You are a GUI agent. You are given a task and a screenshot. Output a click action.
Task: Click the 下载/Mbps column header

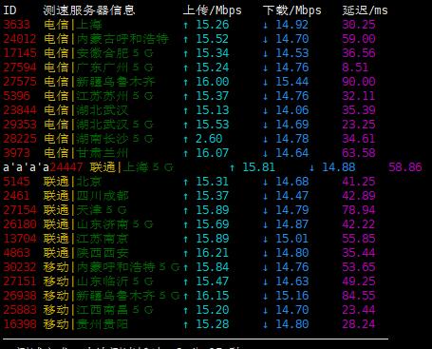(291, 10)
